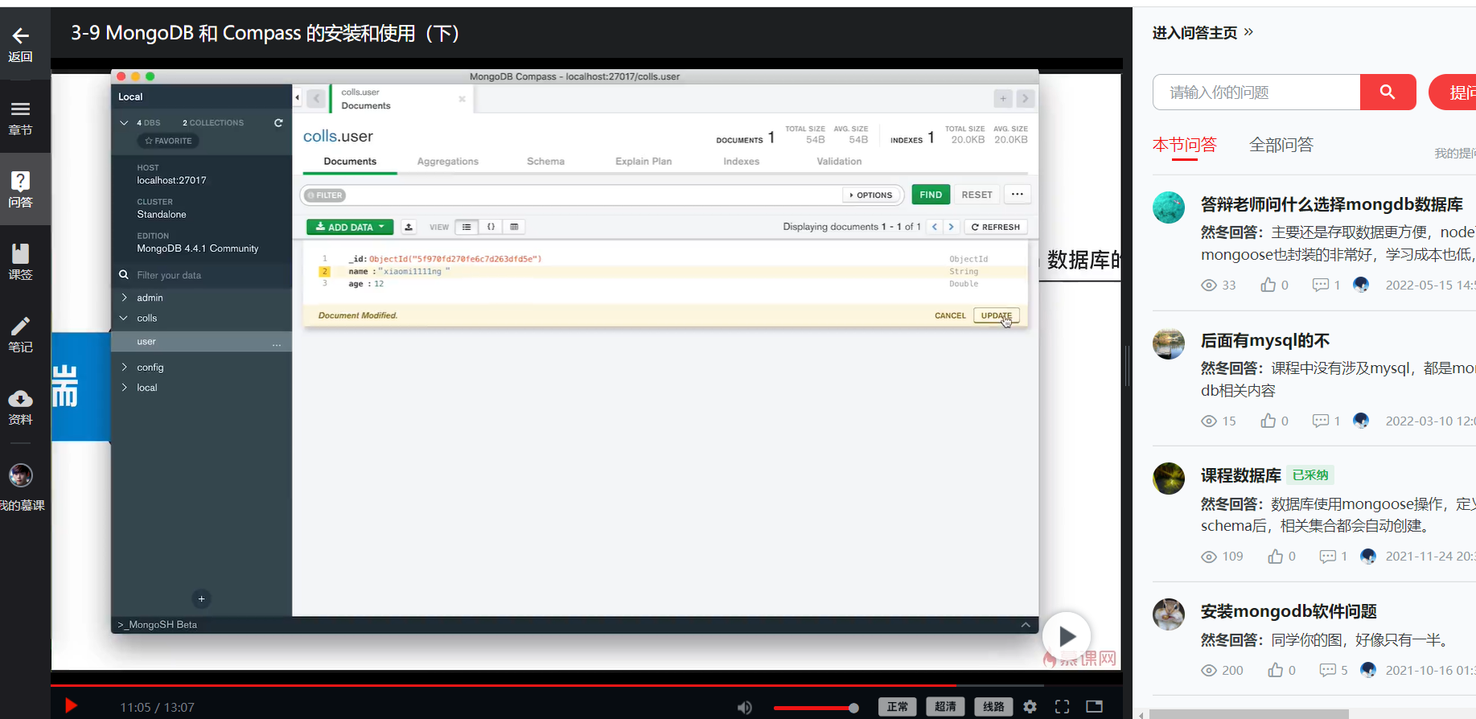Select the 本节问答 tab

click(1185, 145)
